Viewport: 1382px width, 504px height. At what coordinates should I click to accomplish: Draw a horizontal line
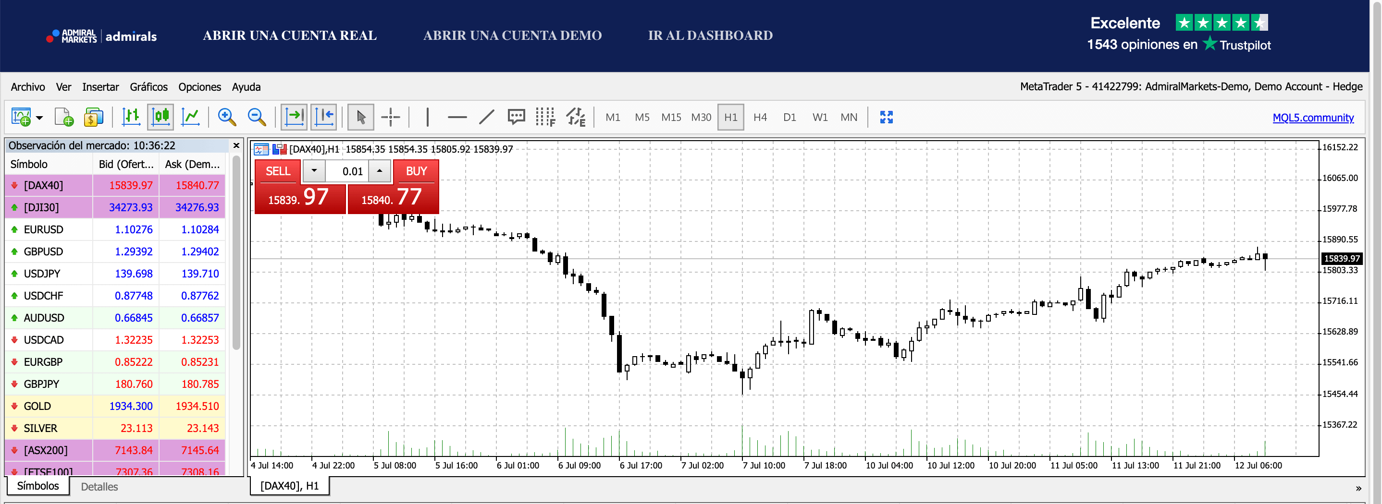pyautogui.click(x=457, y=117)
